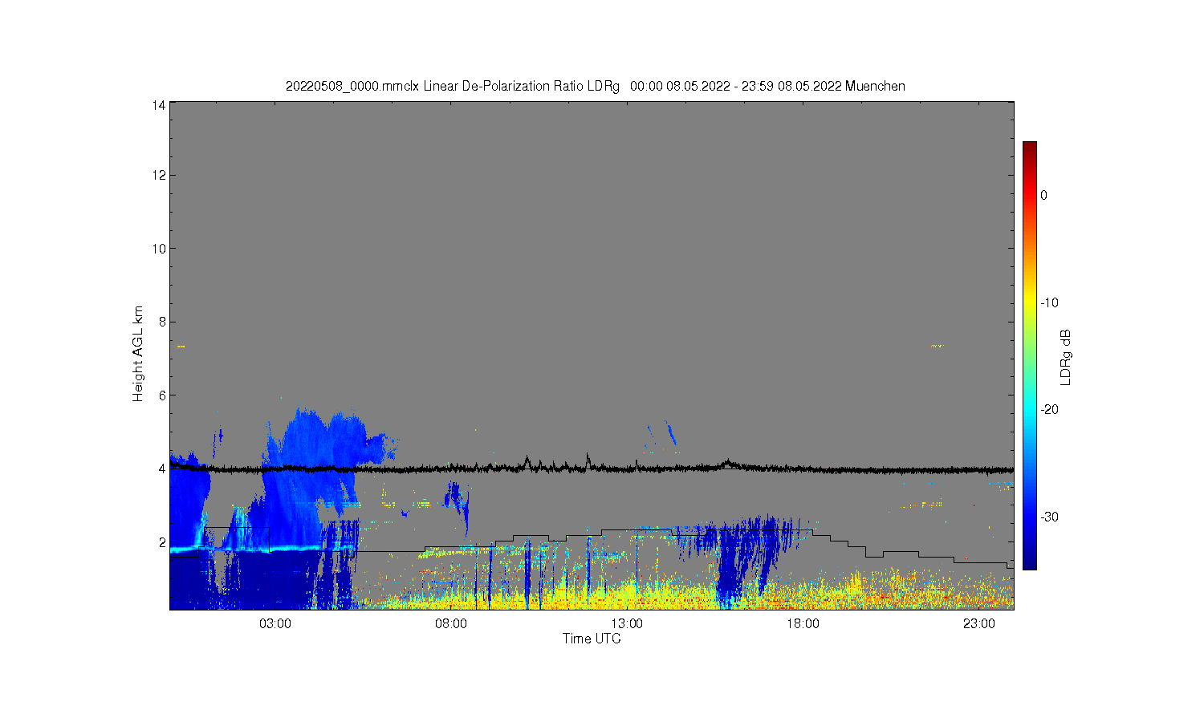Click the plot title mentioning Muenchen
Viewport: 1204px width, 722px height.
[x=595, y=86]
